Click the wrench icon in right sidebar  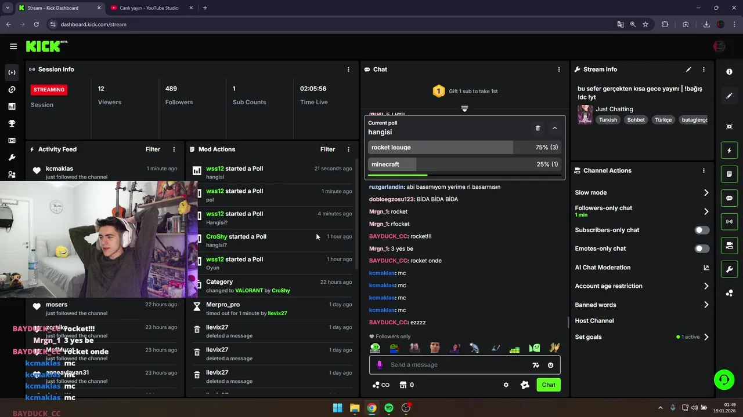(730, 269)
